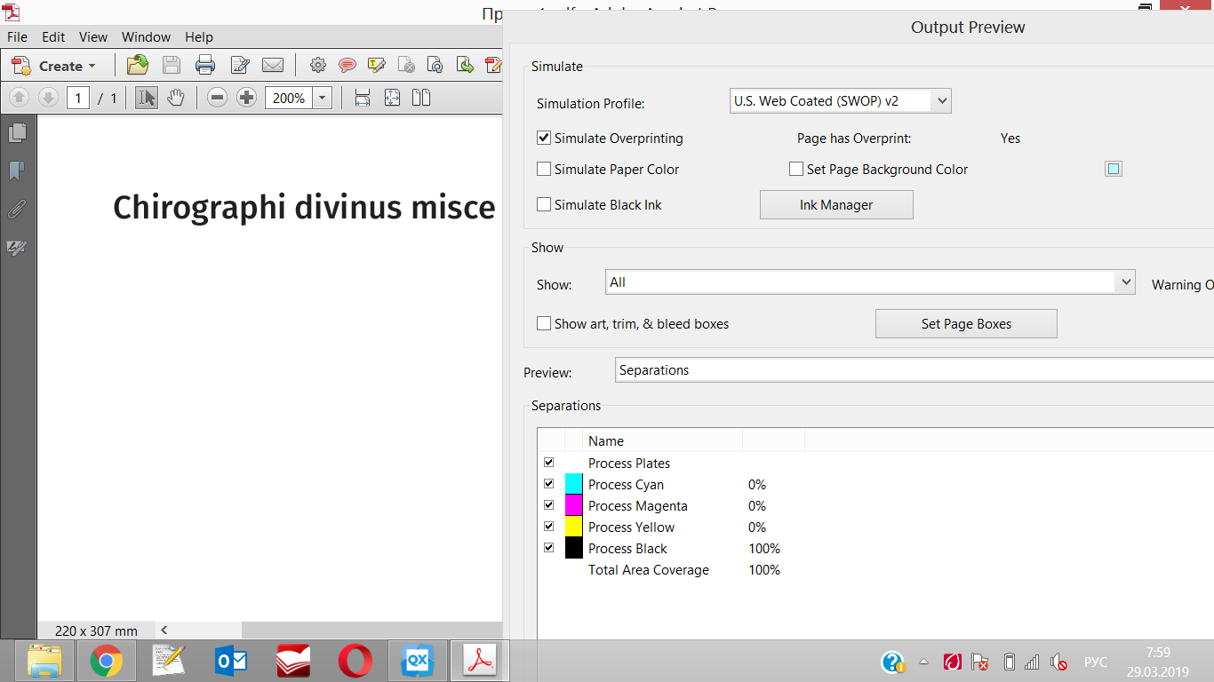Click the 200% zoom value field

point(289,98)
